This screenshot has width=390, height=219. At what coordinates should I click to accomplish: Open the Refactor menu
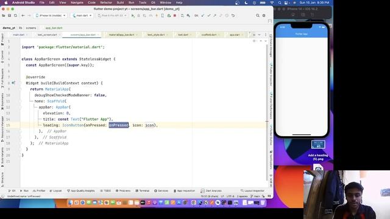(x=106, y=2)
